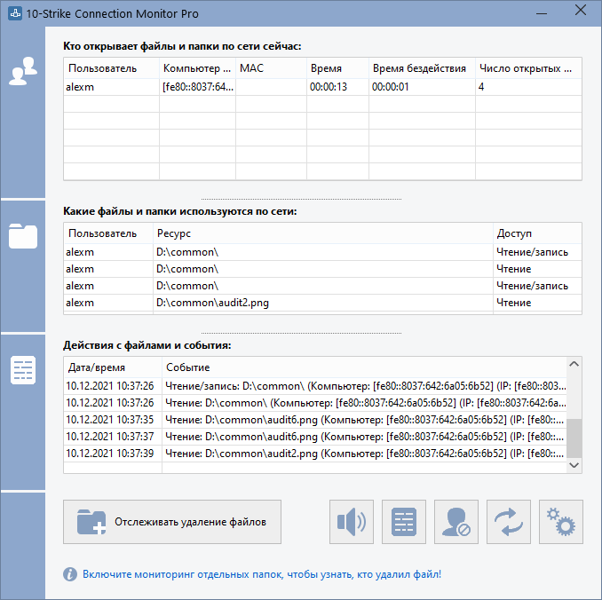Open the folders sidebar section icon
Image resolution: width=602 pixels, height=600 pixels.
23,236
